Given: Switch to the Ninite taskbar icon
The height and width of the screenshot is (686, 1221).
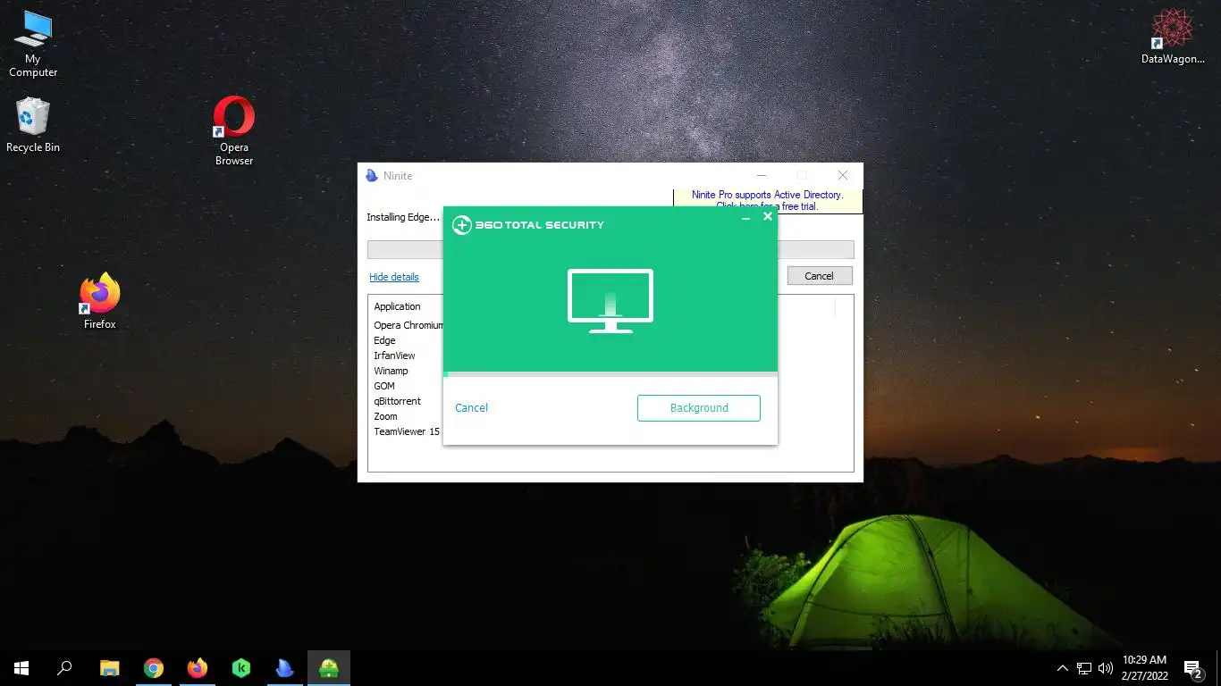Looking at the screenshot, I should pos(285,667).
